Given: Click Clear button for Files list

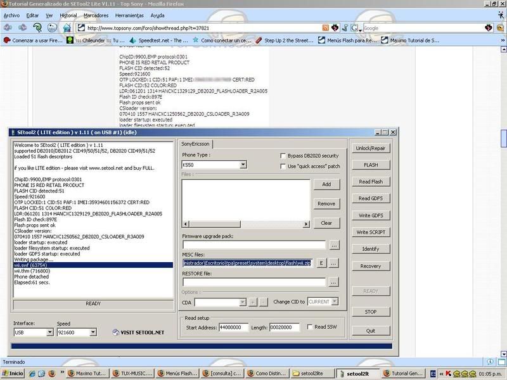Looking at the screenshot, I should coord(326,223).
